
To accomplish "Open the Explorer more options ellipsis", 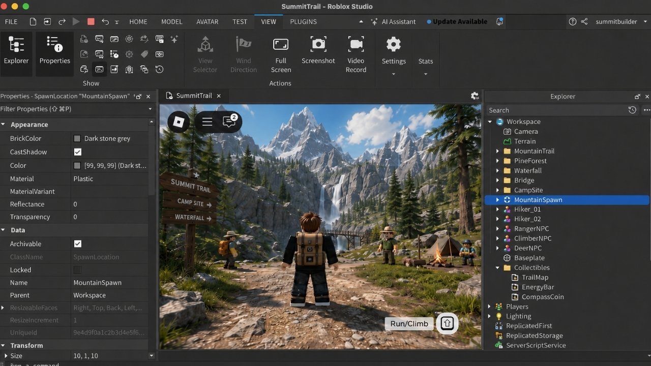I will click(x=646, y=110).
